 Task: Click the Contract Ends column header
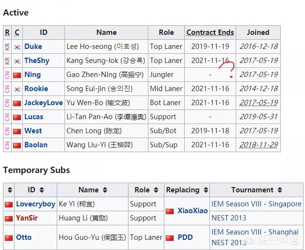pos(210,32)
